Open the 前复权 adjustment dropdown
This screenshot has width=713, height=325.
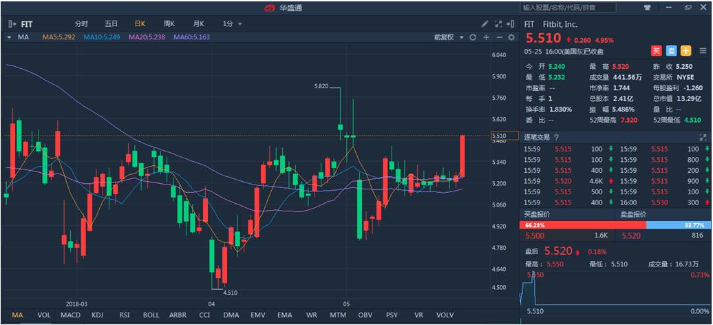pyautogui.click(x=449, y=37)
